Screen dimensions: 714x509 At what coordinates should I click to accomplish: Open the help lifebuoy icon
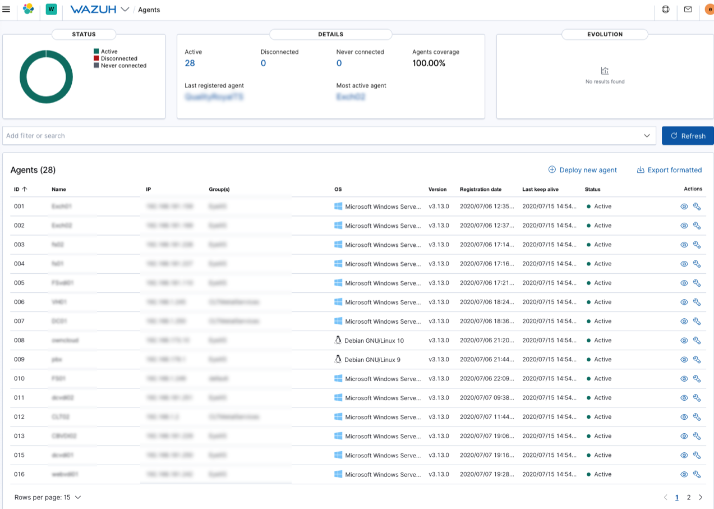666,10
